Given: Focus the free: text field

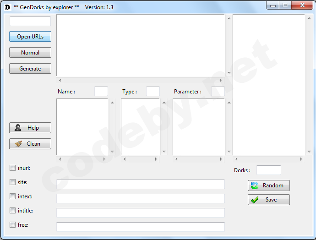Looking at the screenshot, I should [x=141, y=227].
